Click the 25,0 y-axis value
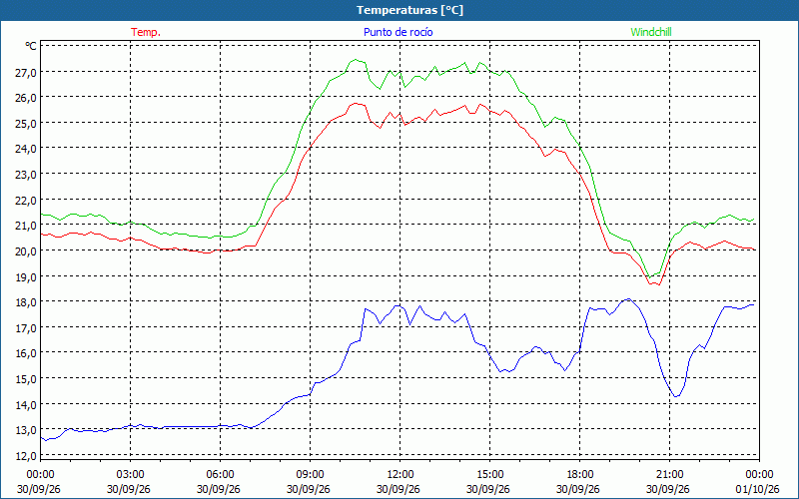The width and height of the screenshot is (799, 499). tap(26, 123)
